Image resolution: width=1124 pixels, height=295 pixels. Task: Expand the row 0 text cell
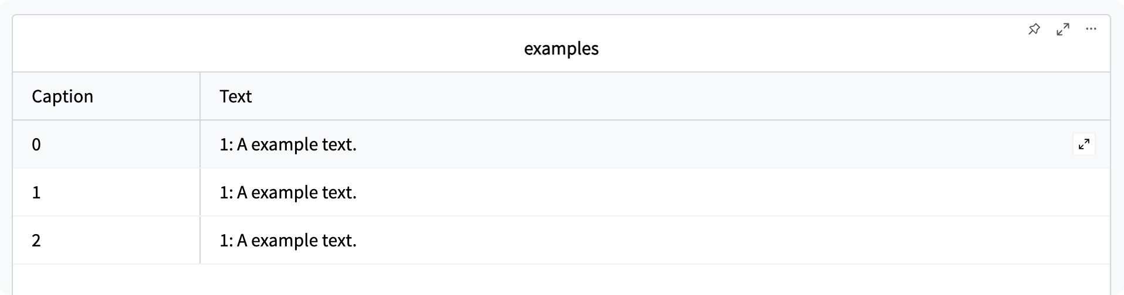click(x=1084, y=144)
